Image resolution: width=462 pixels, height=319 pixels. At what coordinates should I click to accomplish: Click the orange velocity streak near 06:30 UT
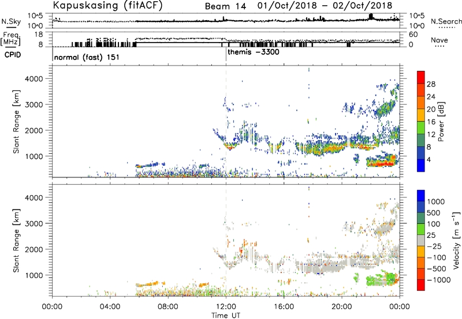147,284
